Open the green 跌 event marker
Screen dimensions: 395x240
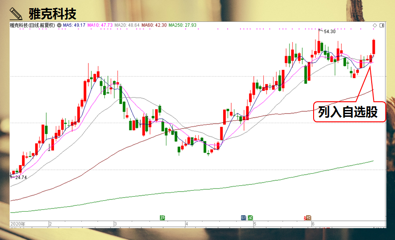pos(162,218)
